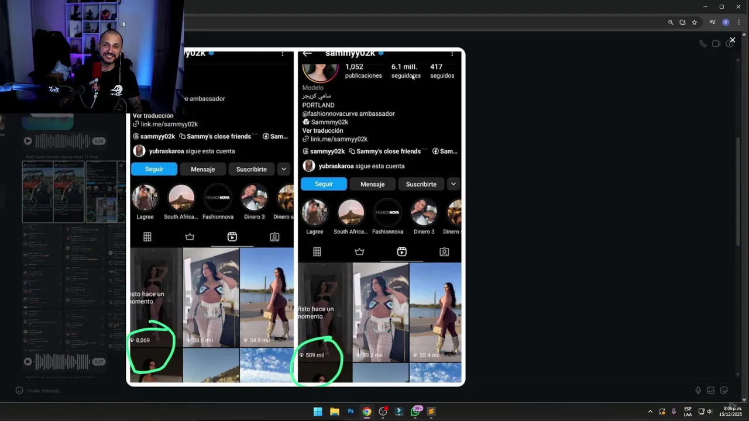The height and width of the screenshot is (421, 749).
Task: Click the microphone icon in system tray
Action: (x=674, y=412)
